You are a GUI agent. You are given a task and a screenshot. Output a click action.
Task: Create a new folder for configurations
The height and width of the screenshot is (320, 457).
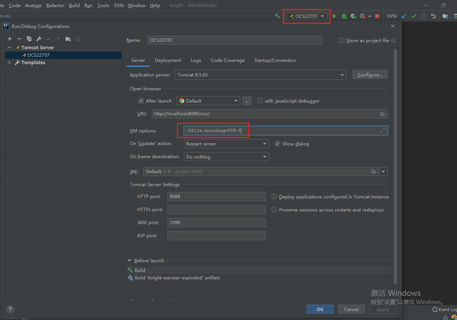tap(68, 39)
